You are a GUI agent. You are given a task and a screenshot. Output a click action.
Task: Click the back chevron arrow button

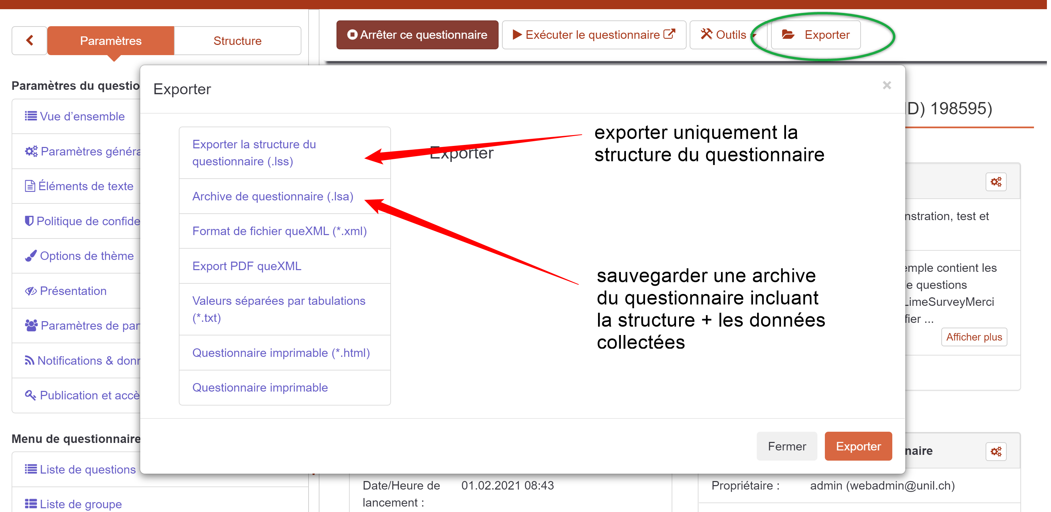tap(29, 40)
